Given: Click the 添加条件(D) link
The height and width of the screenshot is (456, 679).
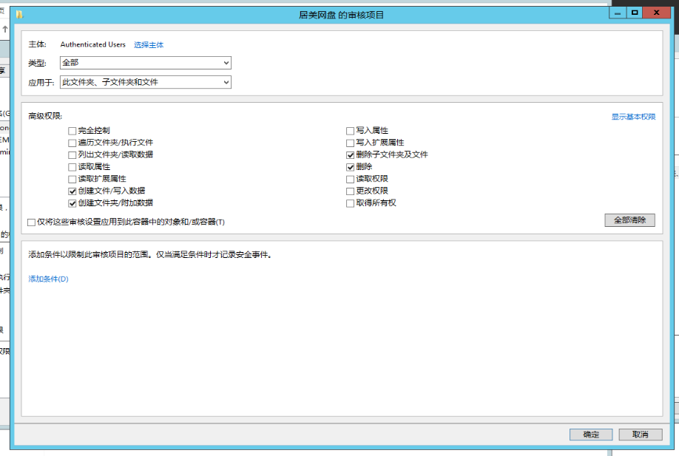Looking at the screenshot, I should (x=49, y=279).
